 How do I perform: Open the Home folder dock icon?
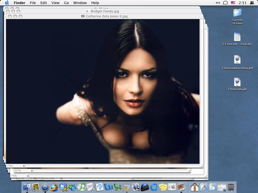[194, 187]
